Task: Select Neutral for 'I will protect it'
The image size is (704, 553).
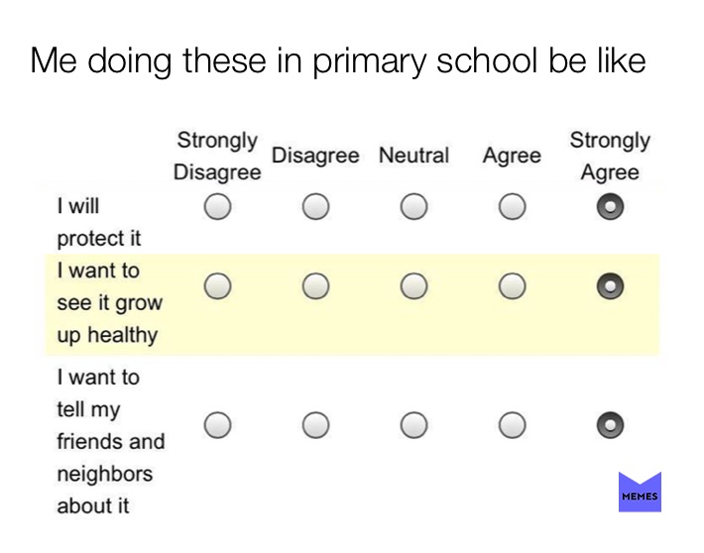Action: (x=413, y=206)
